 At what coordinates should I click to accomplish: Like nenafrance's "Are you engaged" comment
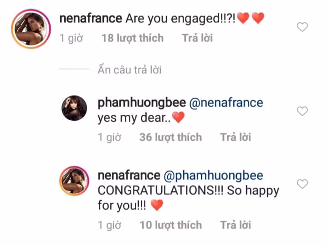coord(302,27)
